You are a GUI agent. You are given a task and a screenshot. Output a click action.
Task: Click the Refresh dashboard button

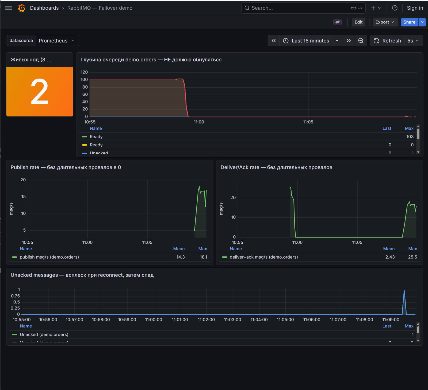[387, 41]
